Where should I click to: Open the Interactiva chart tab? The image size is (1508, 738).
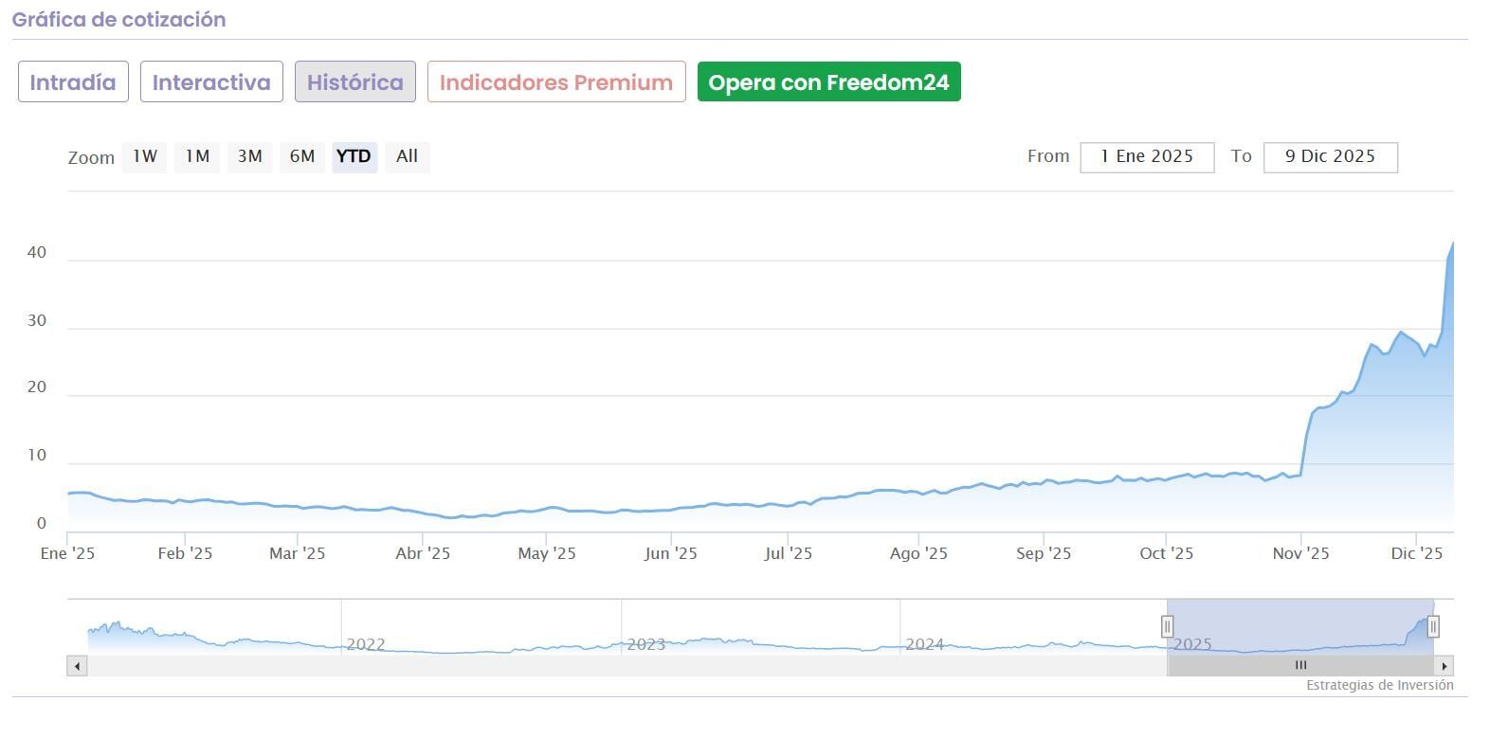coord(211,82)
